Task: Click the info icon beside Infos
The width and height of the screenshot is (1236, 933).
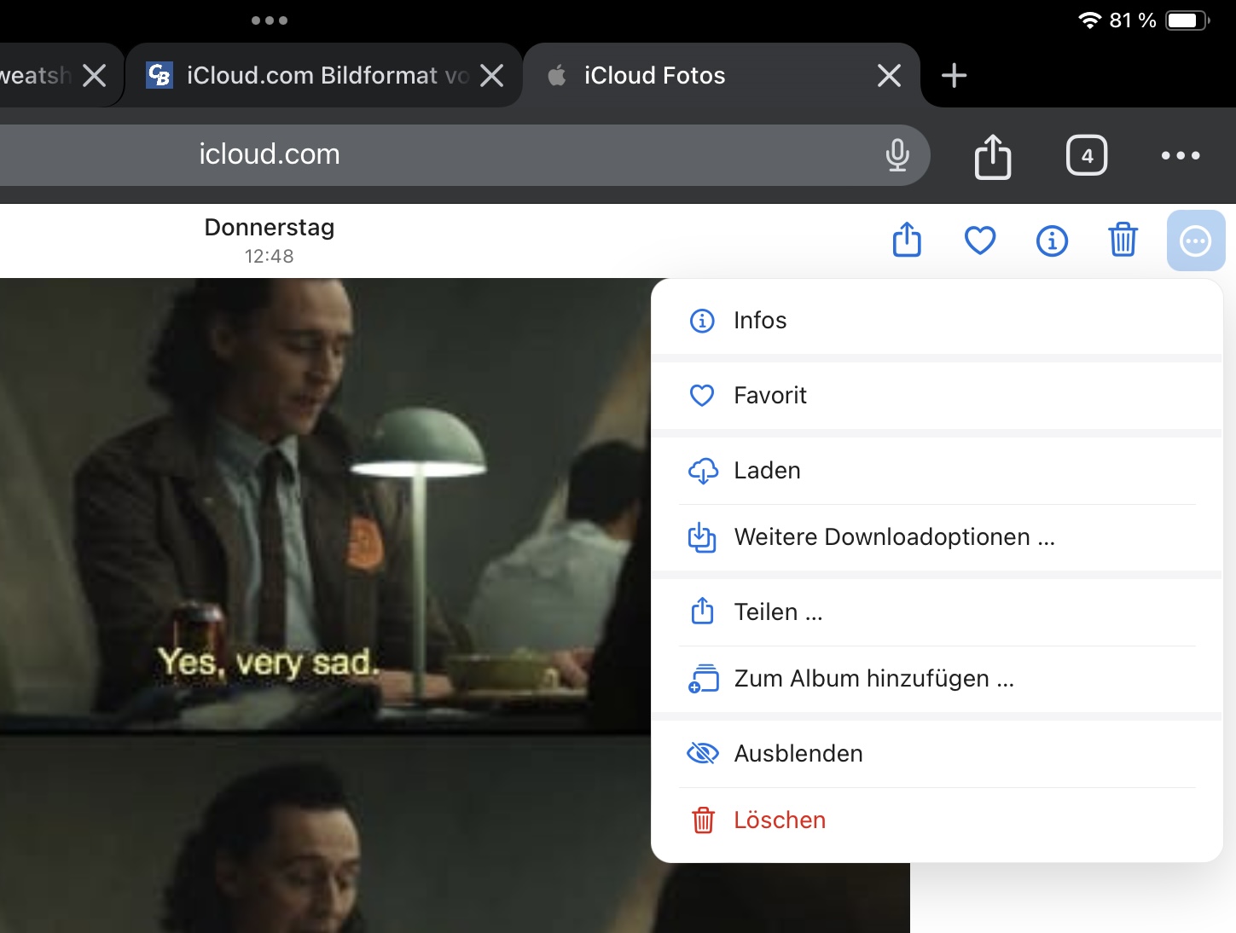Action: pos(702,321)
